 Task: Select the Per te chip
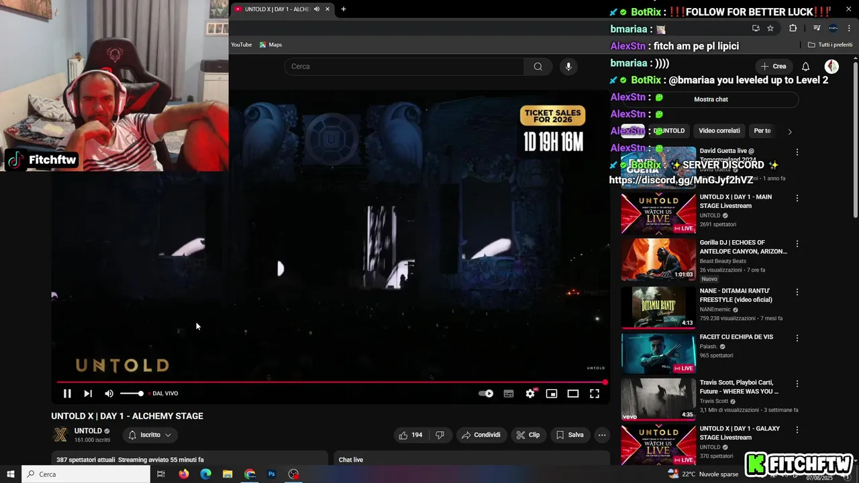tap(762, 131)
